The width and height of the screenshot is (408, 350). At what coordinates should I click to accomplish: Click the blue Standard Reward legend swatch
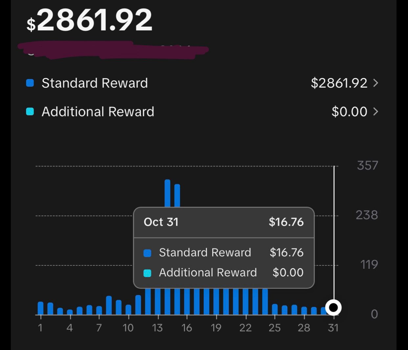point(30,83)
